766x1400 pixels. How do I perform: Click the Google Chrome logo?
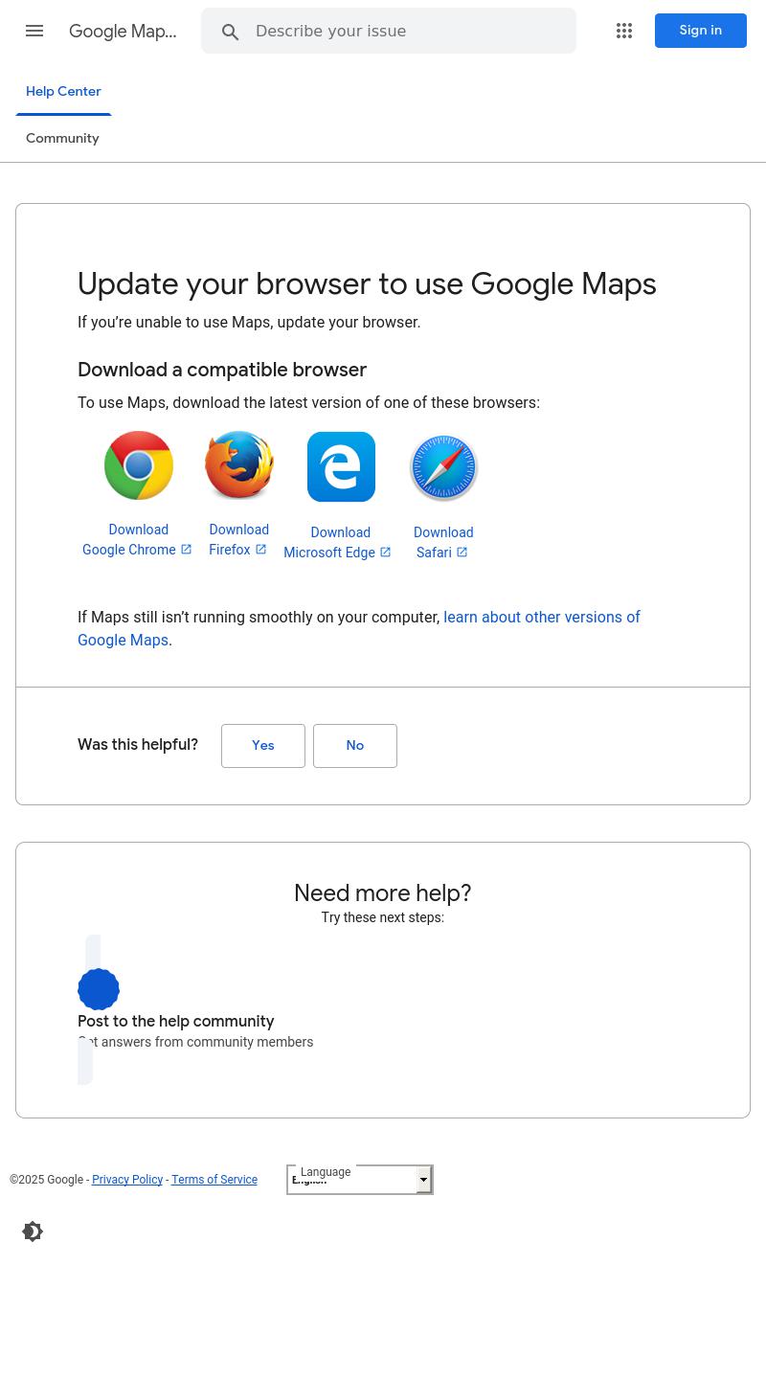(139, 465)
